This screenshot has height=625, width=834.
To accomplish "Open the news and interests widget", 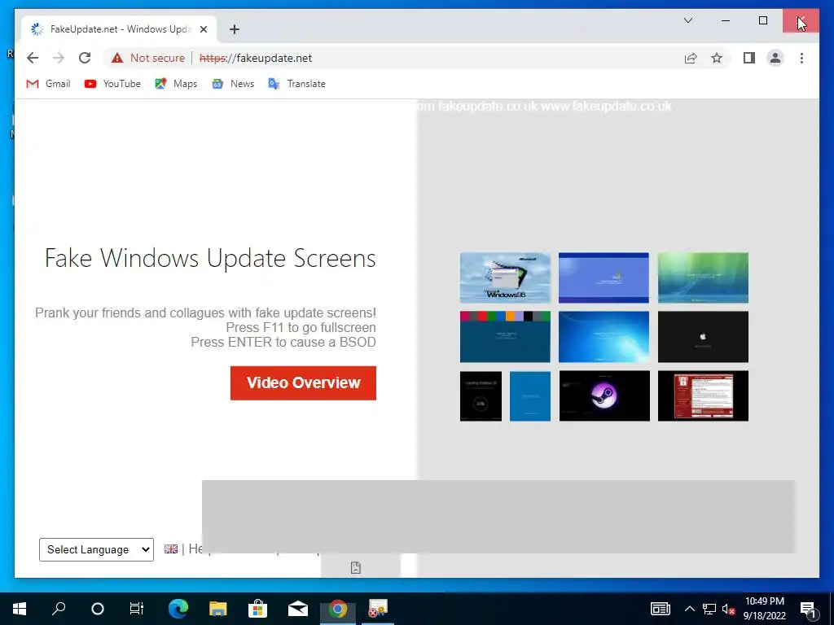I will (x=660, y=609).
